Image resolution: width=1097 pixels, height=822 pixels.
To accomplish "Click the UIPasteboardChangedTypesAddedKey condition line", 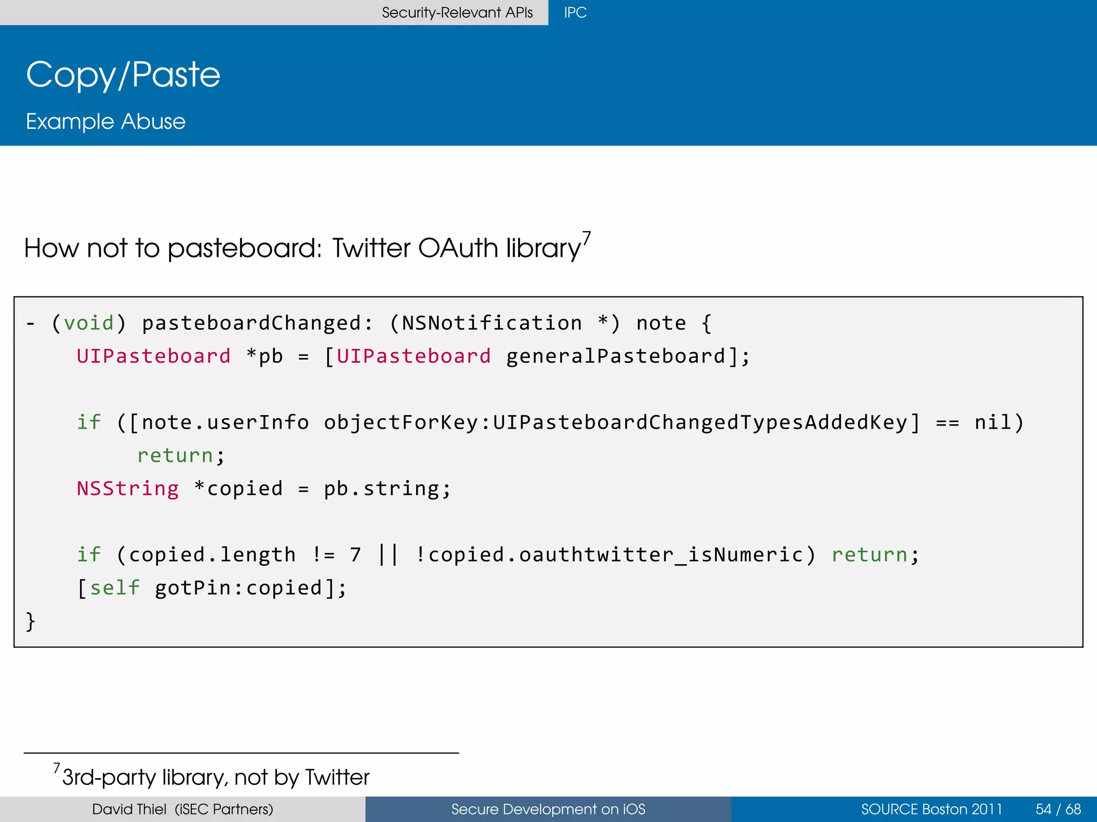I will coord(551,422).
